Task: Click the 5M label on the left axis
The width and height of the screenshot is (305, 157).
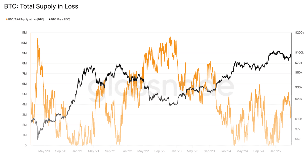Action: tap(24, 94)
